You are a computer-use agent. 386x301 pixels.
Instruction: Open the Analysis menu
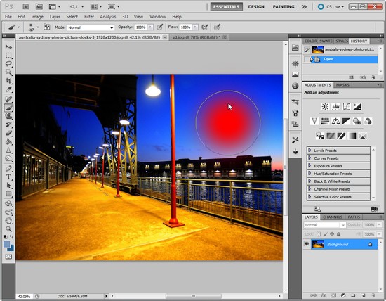108,17
